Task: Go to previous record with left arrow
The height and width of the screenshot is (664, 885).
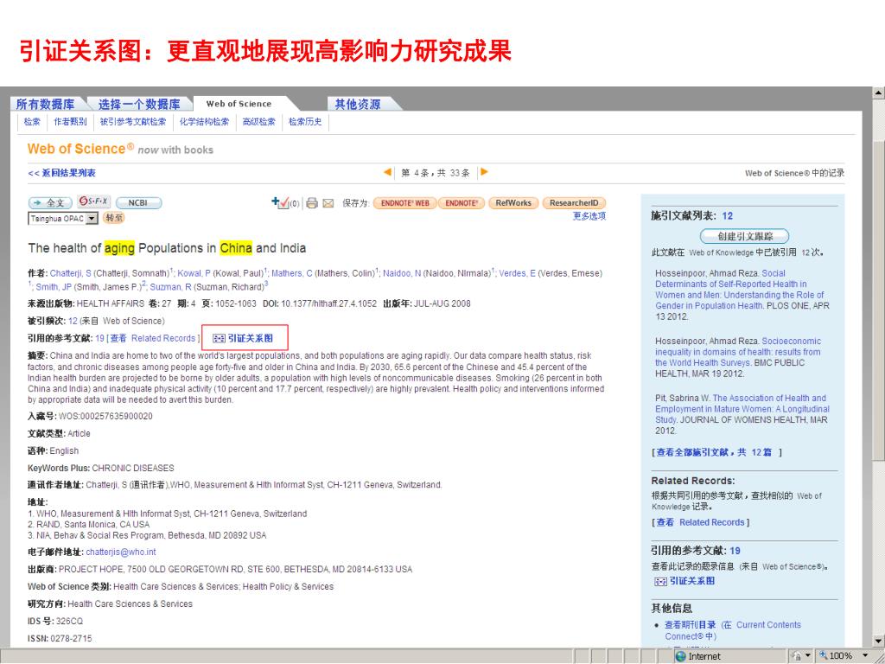Action: click(387, 172)
